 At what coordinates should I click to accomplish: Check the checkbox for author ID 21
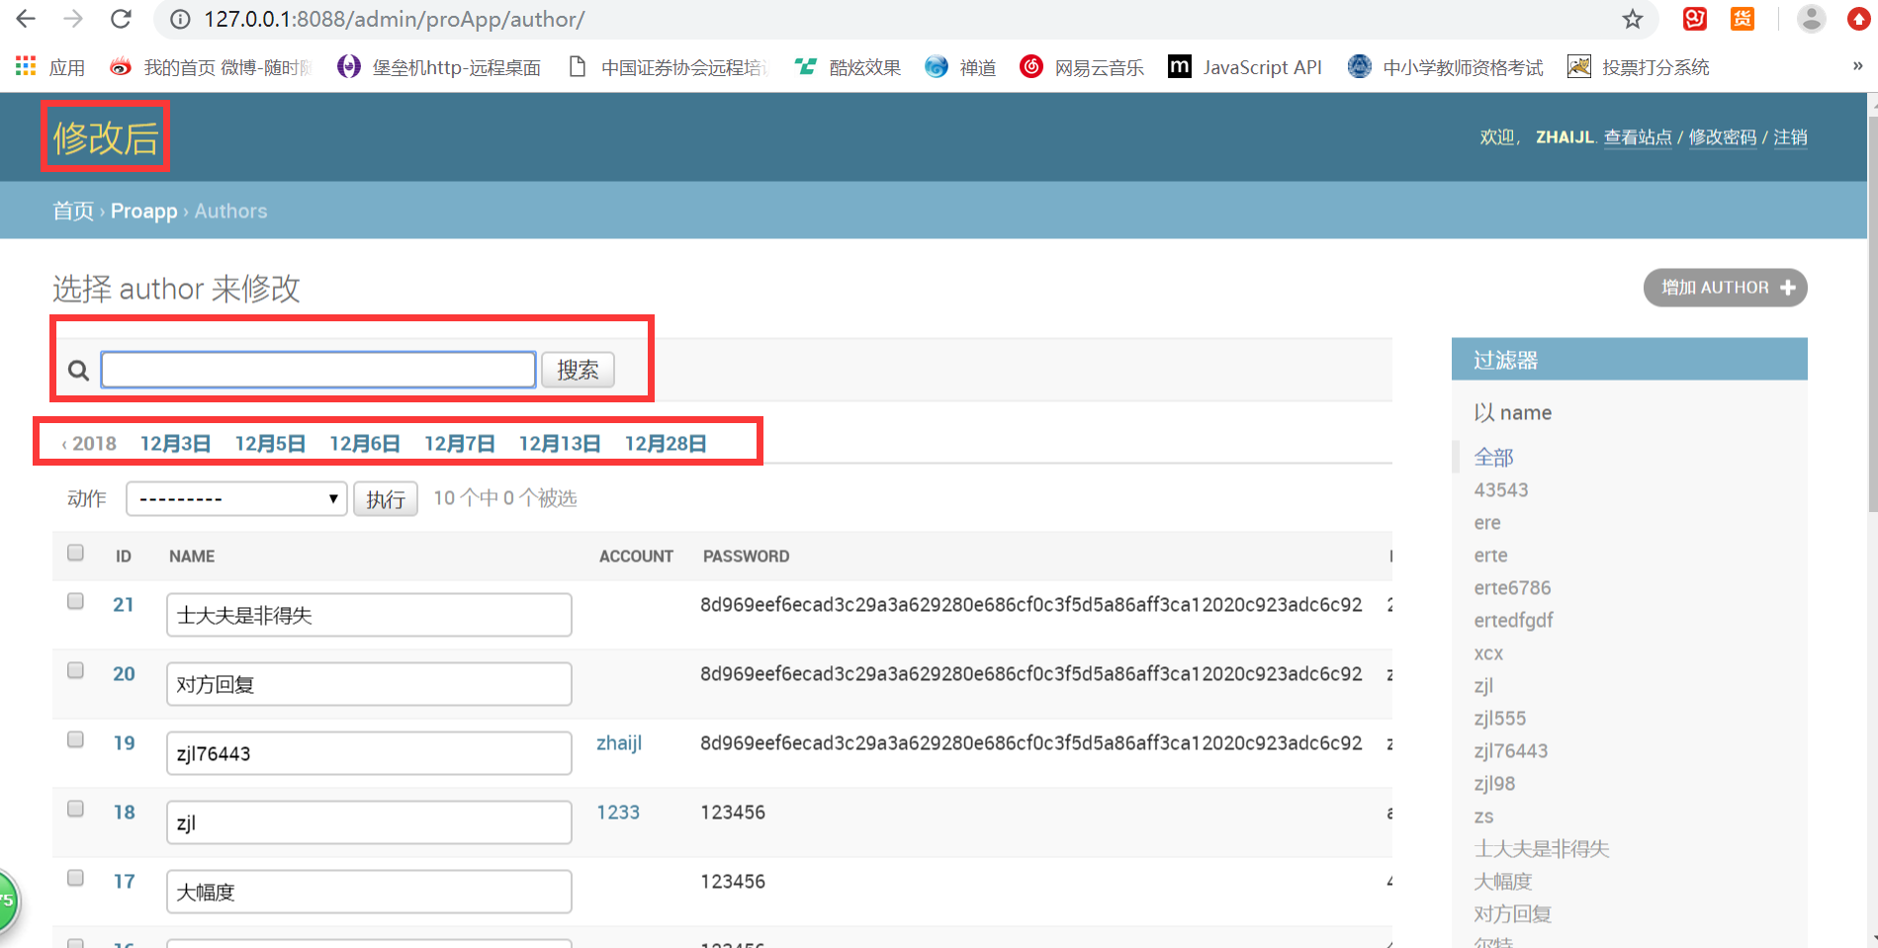click(75, 601)
